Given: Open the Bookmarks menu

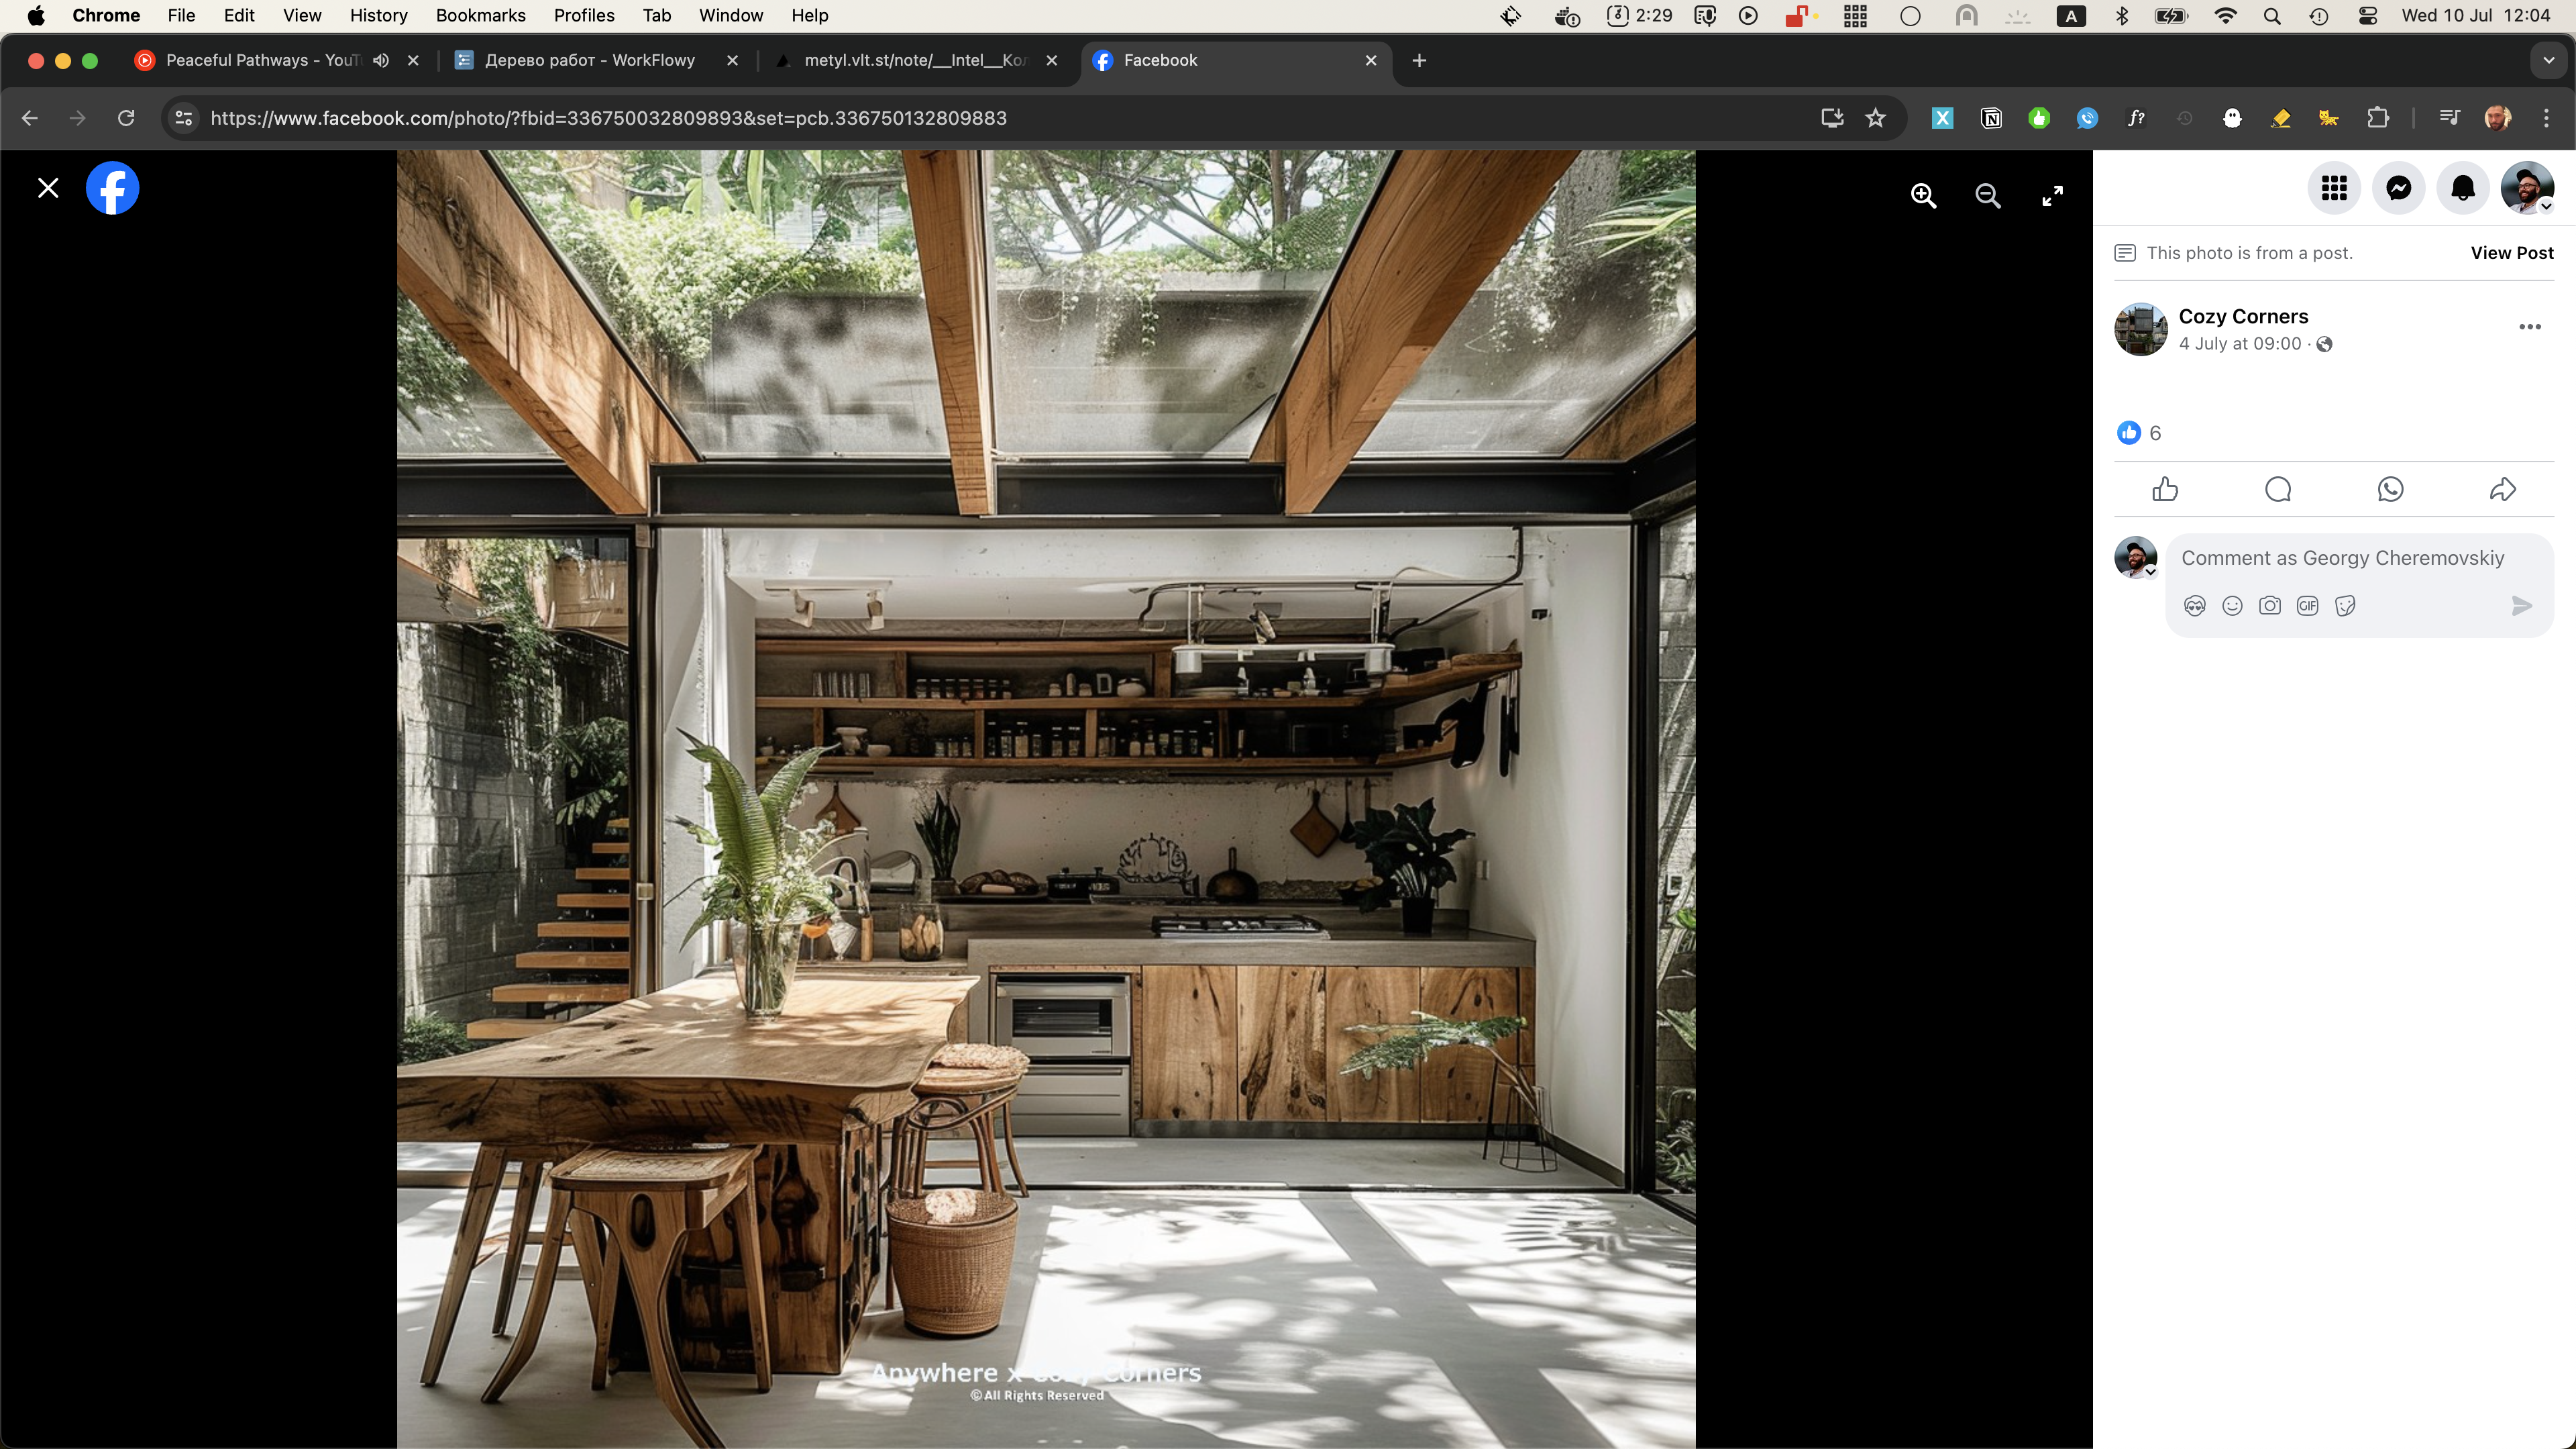Looking at the screenshot, I should [x=480, y=16].
